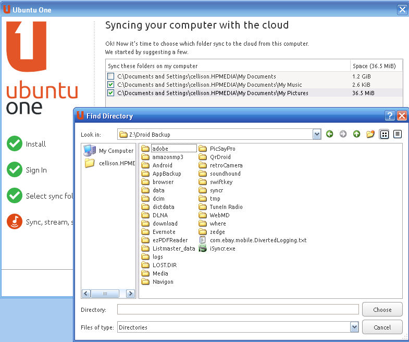
Task: Click Select sync folders step
Action: point(40,196)
